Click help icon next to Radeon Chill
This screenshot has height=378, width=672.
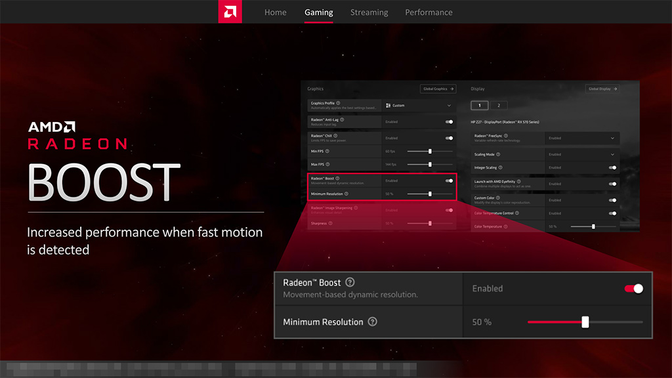pos(335,135)
